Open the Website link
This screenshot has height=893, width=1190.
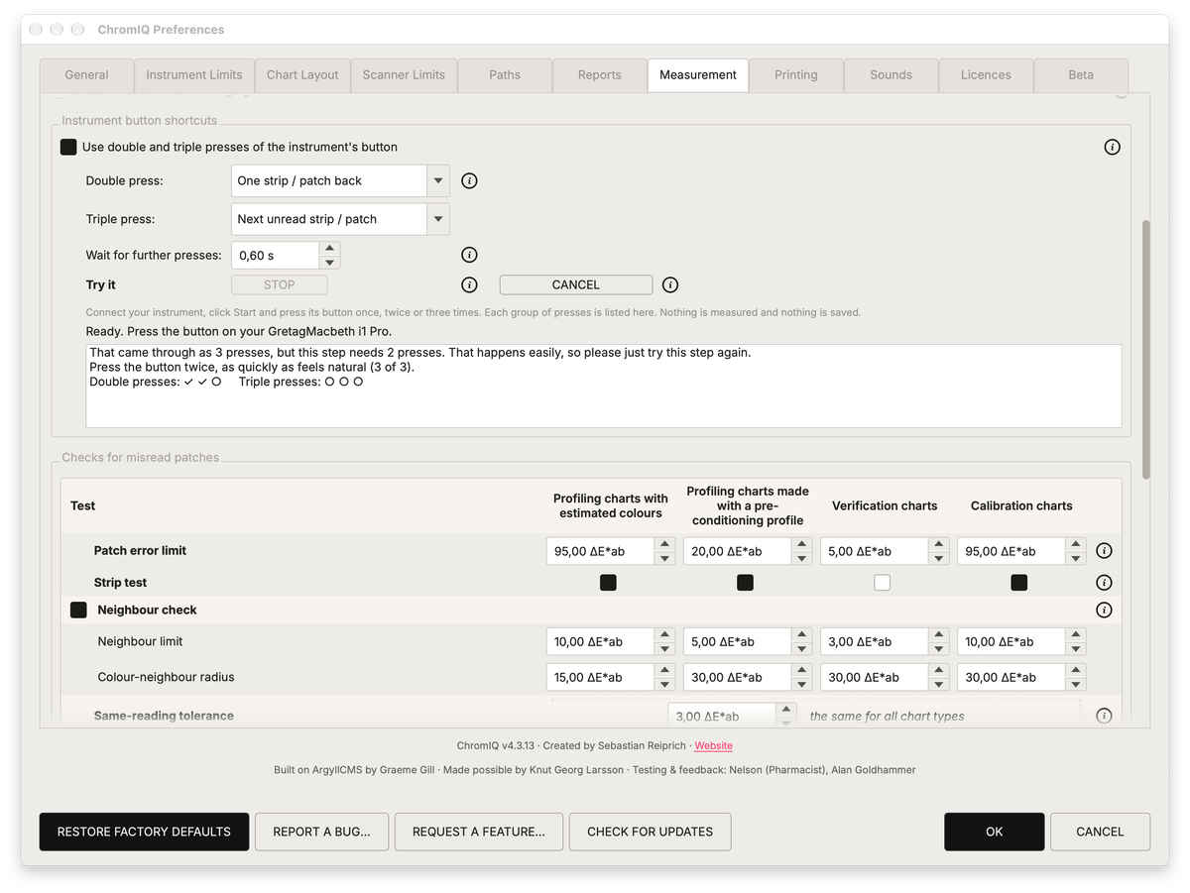coord(714,745)
